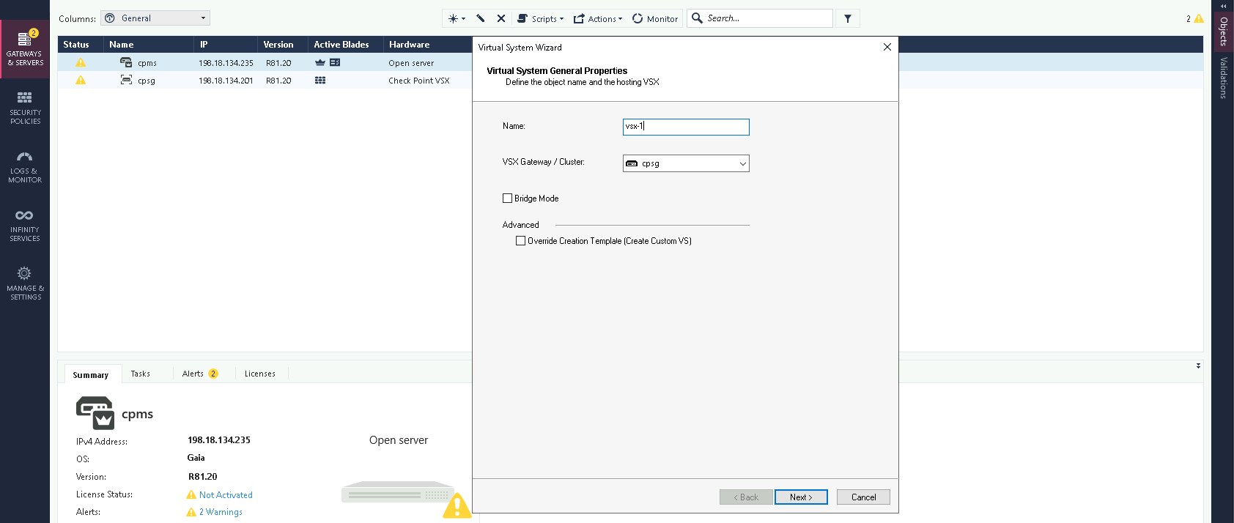
Task: Open the Scripts dropdown menu
Action: click(541, 18)
